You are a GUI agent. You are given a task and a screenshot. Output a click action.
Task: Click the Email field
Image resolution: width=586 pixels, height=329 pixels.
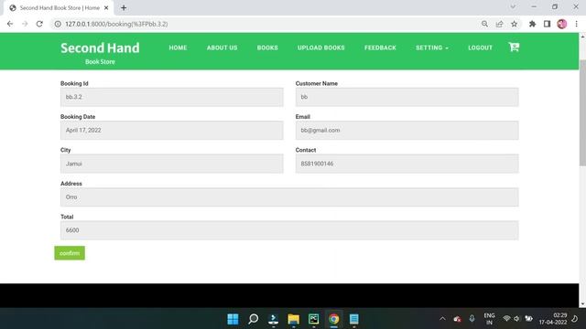point(407,130)
